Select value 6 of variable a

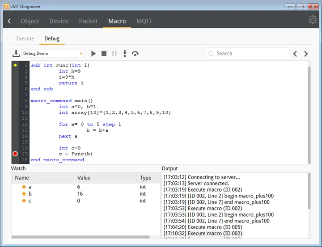[78, 187]
